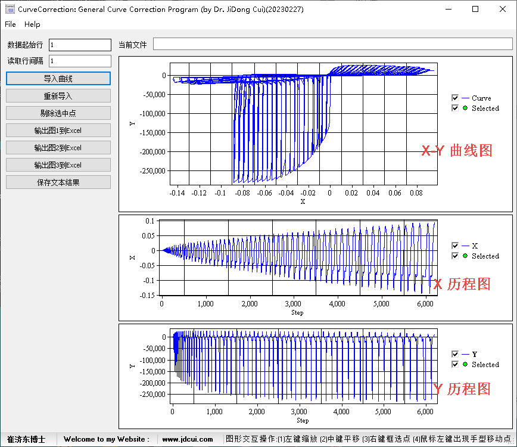
Task: Click the 6,000 tick label on X history chart
Action: (x=425, y=304)
